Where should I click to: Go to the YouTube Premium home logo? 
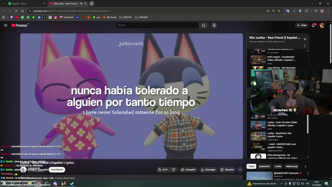click(x=19, y=25)
